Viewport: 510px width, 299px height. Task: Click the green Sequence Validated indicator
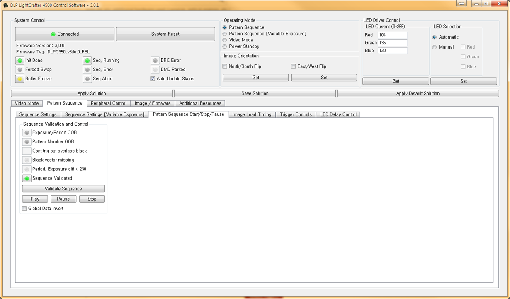point(27,178)
